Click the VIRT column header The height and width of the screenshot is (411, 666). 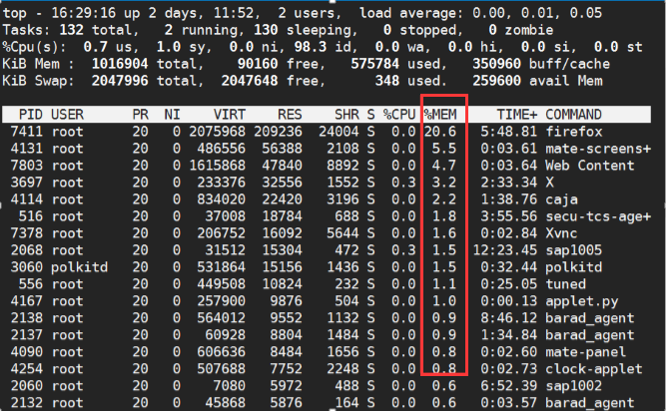click(230, 115)
